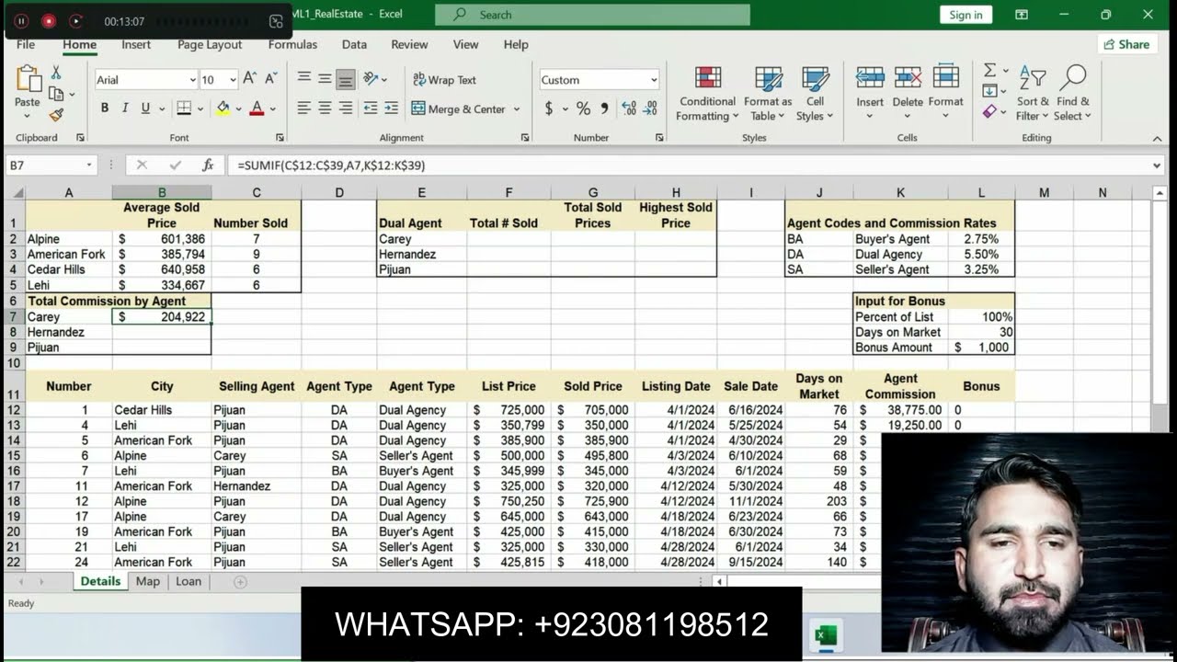
Task: Toggle Underline formatting
Action: click(x=145, y=108)
